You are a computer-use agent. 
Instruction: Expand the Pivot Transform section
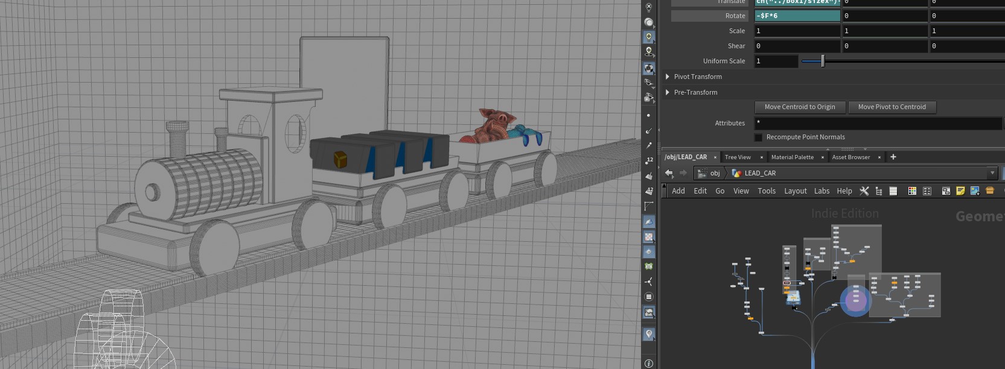click(668, 77)
